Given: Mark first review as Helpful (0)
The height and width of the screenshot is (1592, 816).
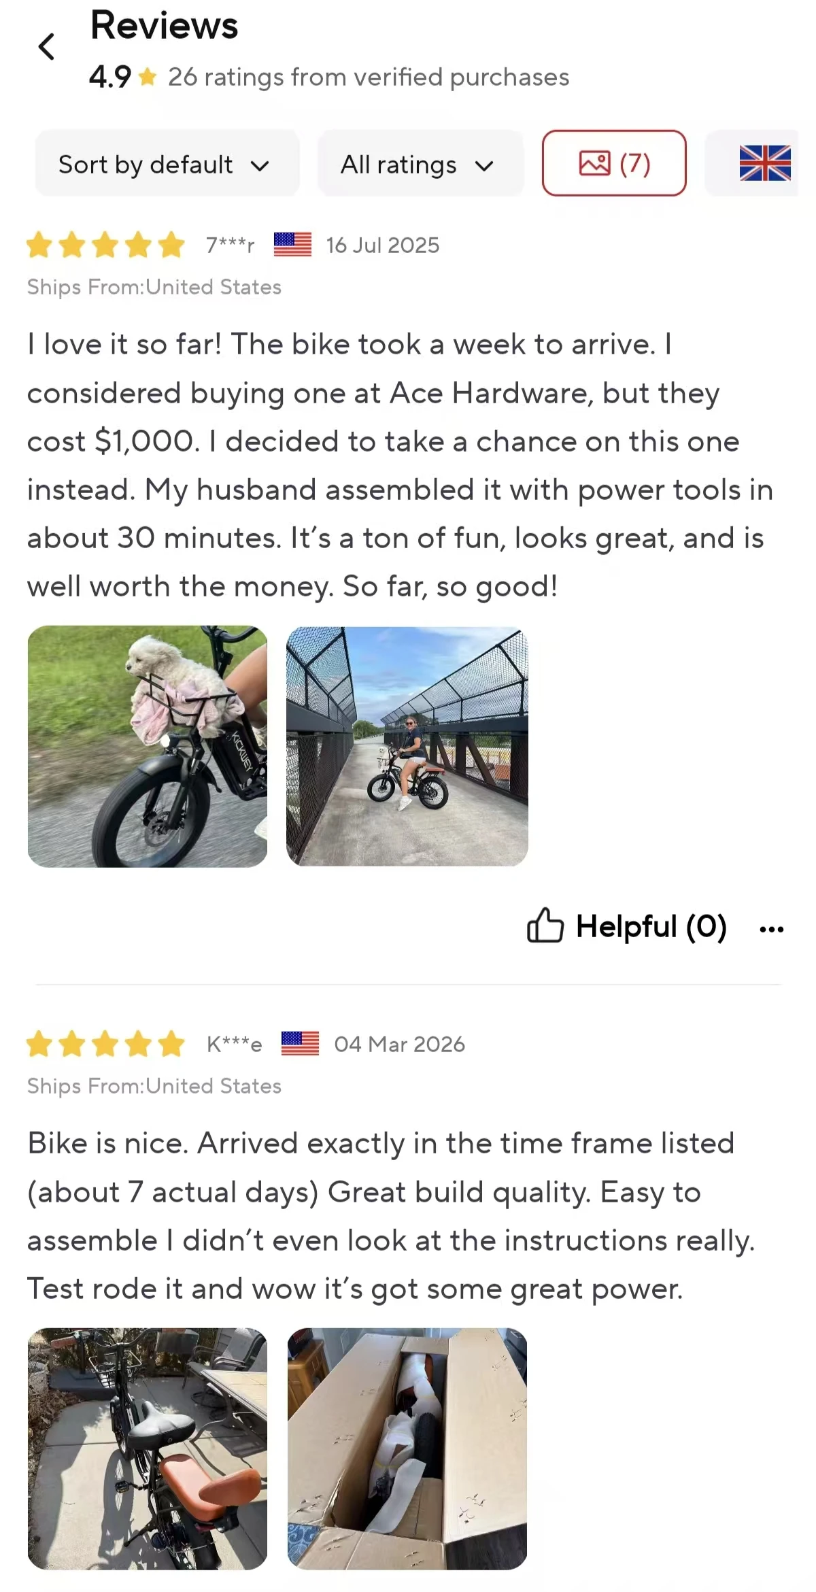Looking at the screenshot, I should (x=627, y=926).
